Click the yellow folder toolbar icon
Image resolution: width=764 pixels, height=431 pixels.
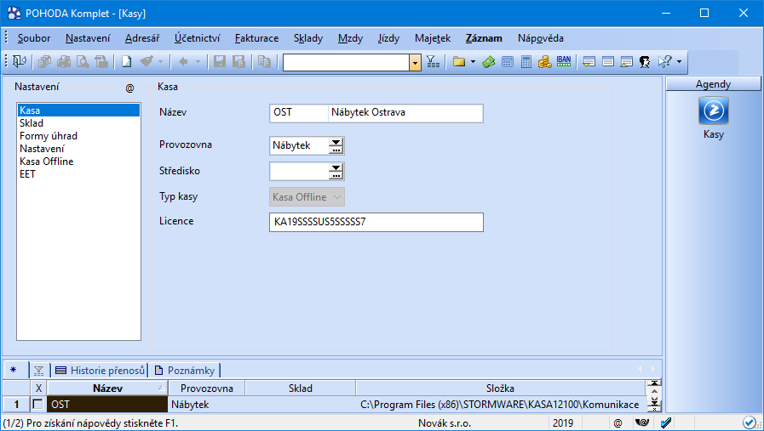459,61
